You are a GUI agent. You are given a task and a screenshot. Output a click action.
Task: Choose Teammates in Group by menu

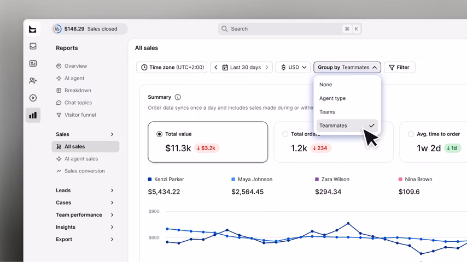(347, 126)
